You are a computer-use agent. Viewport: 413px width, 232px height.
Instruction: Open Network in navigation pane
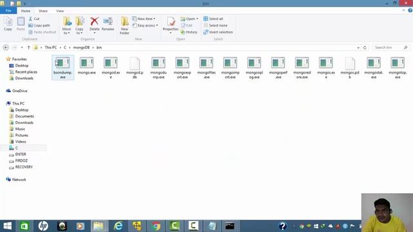16,180
